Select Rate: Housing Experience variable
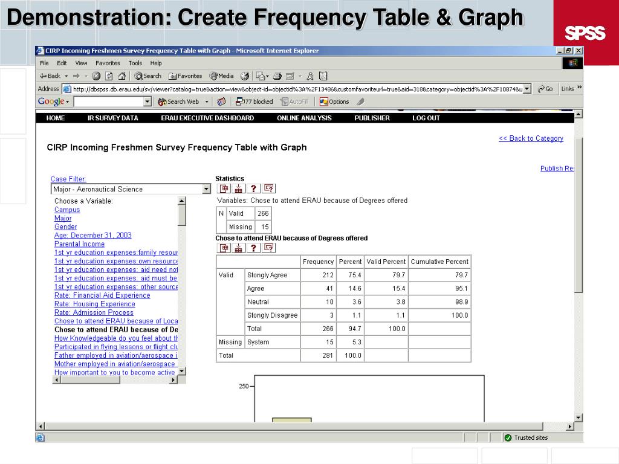619x464 pixels. (x=95, y=304)
